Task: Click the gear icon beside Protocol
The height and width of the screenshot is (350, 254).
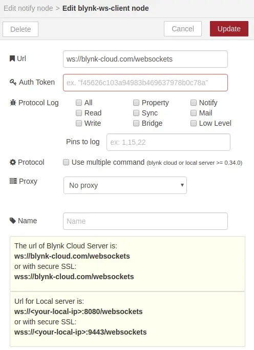Action: point(13,162)
